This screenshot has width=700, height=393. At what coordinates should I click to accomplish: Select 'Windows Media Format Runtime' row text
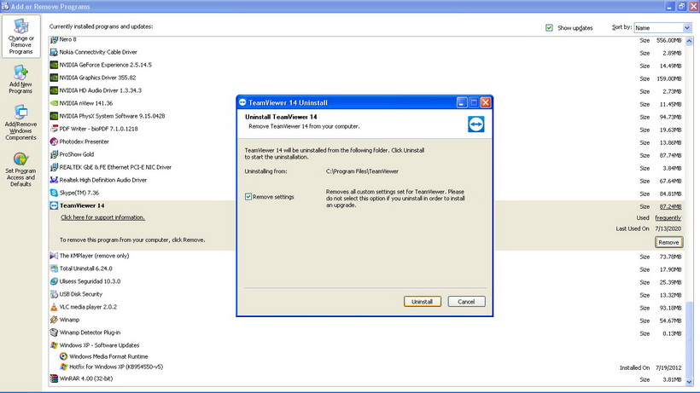(108, 356)
